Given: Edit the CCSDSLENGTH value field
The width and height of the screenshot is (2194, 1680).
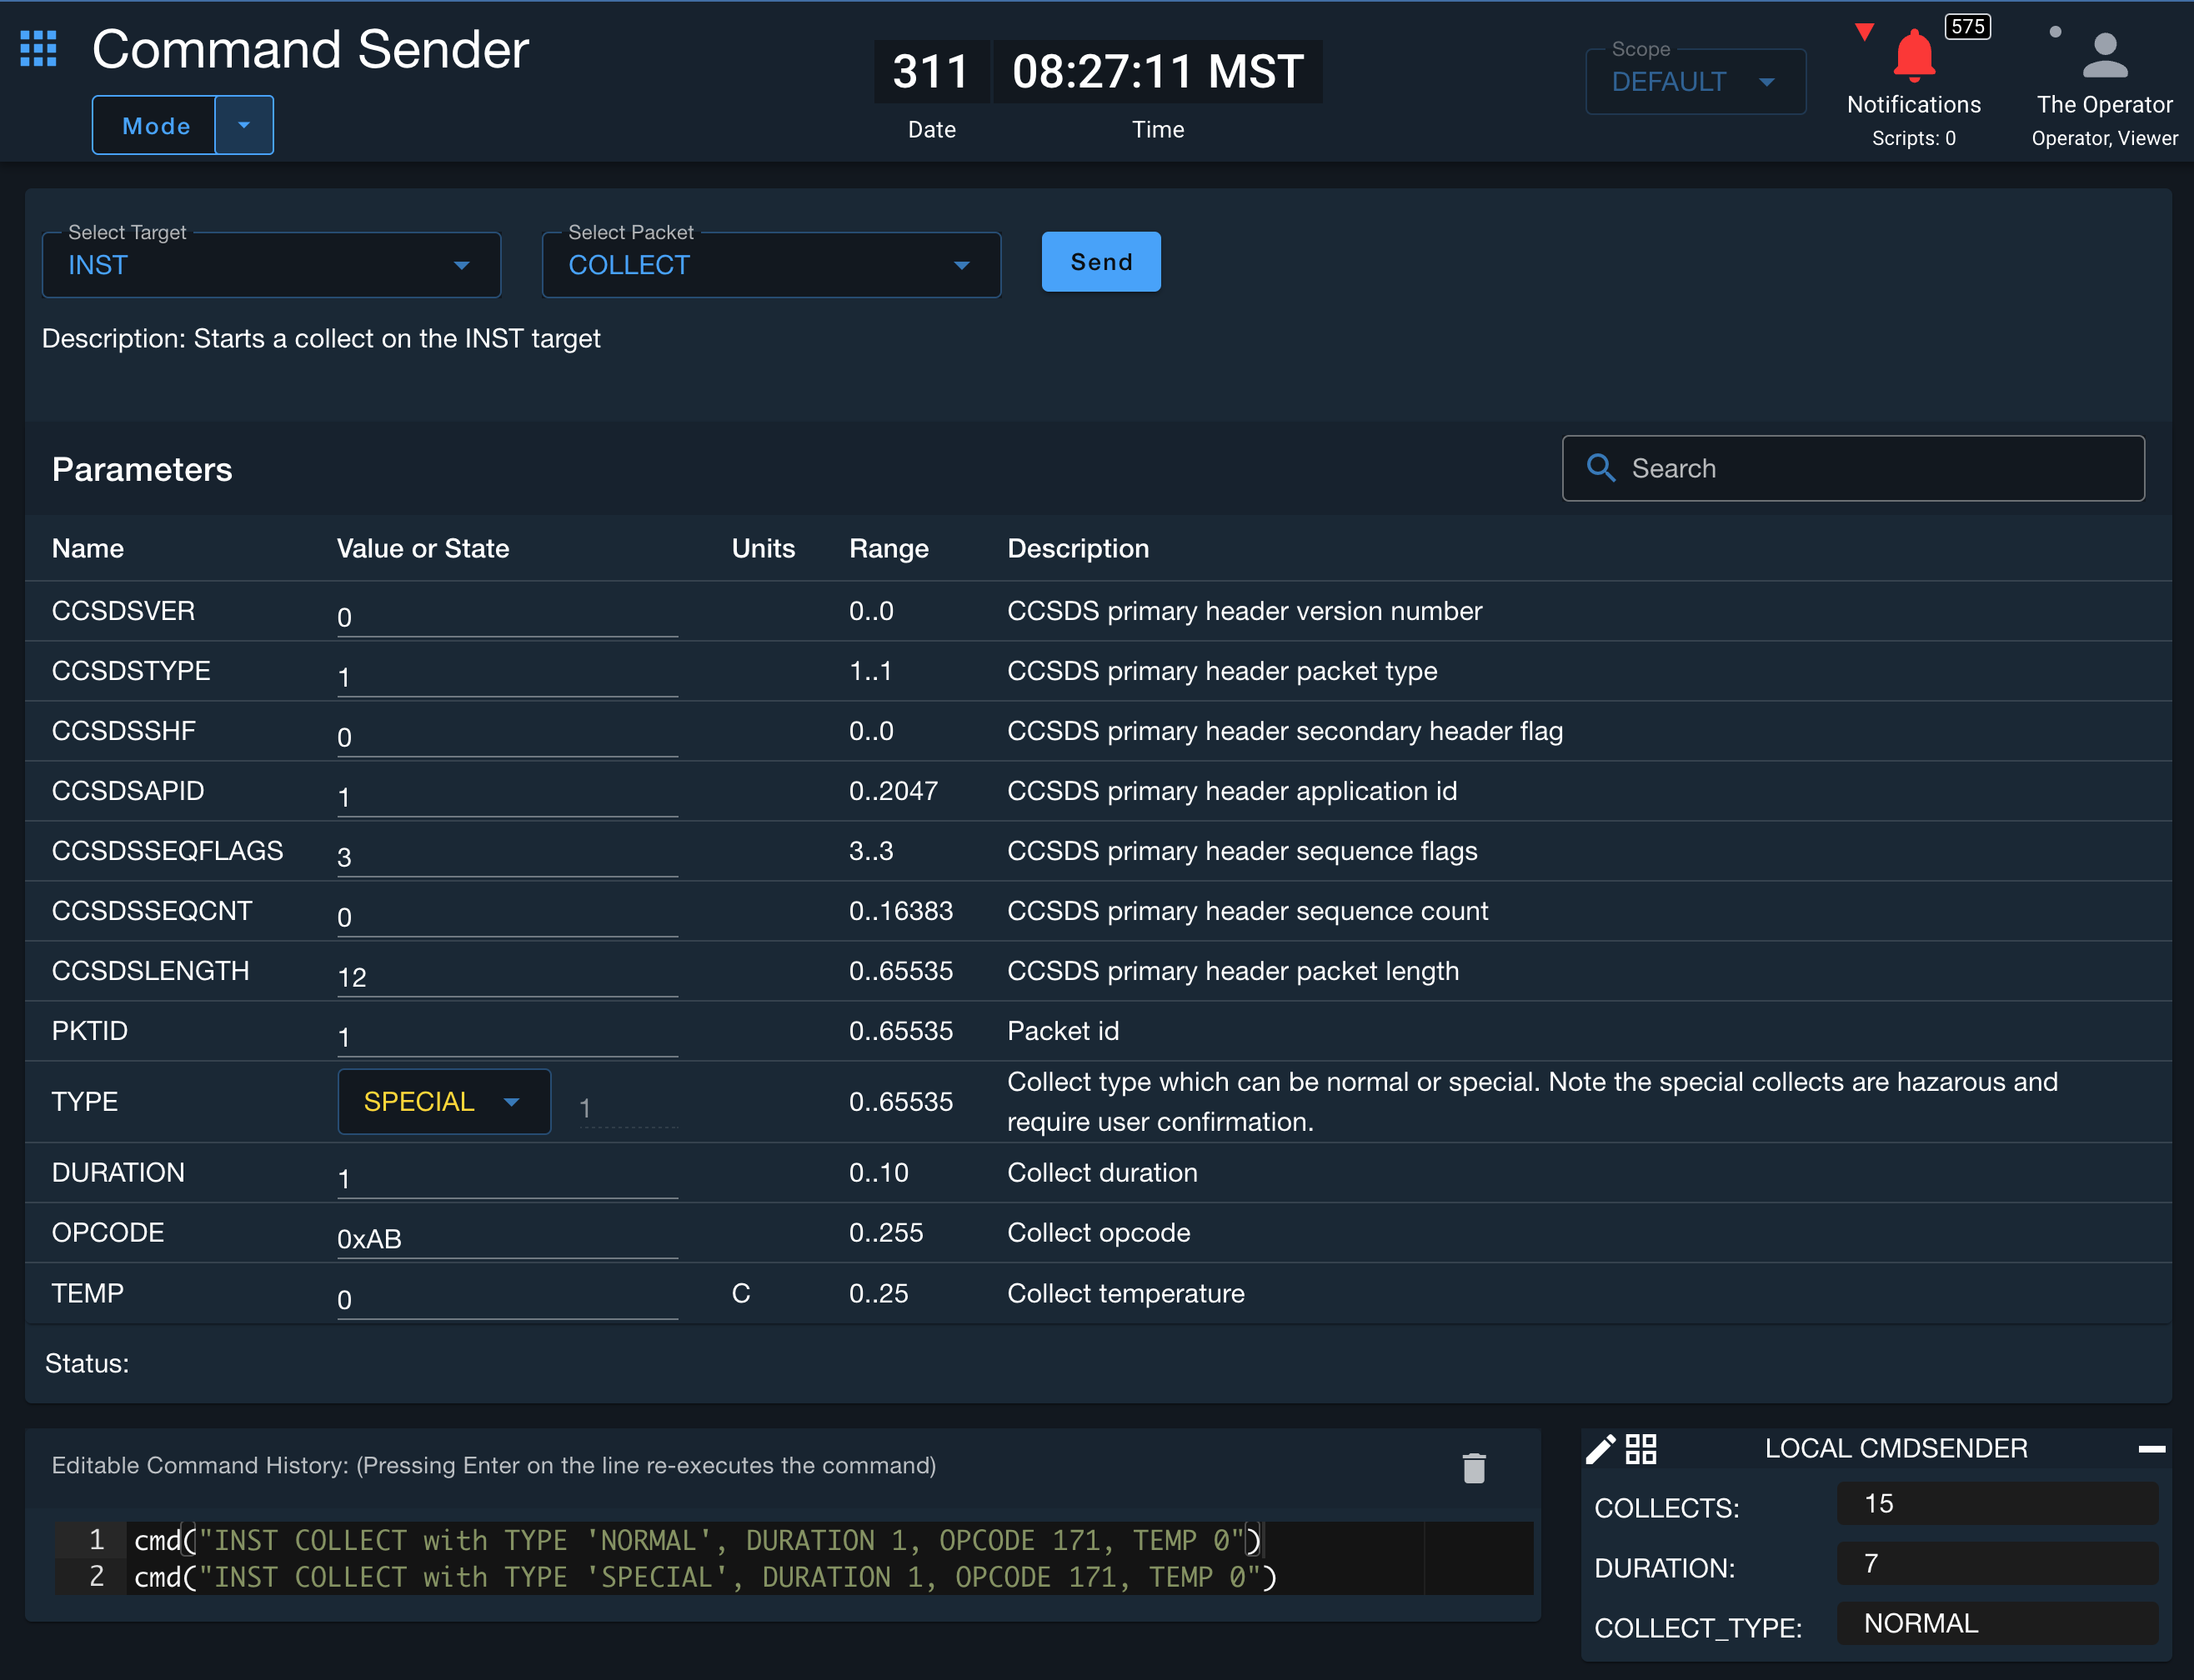Looking at the screenshot, I should [507, 976].
